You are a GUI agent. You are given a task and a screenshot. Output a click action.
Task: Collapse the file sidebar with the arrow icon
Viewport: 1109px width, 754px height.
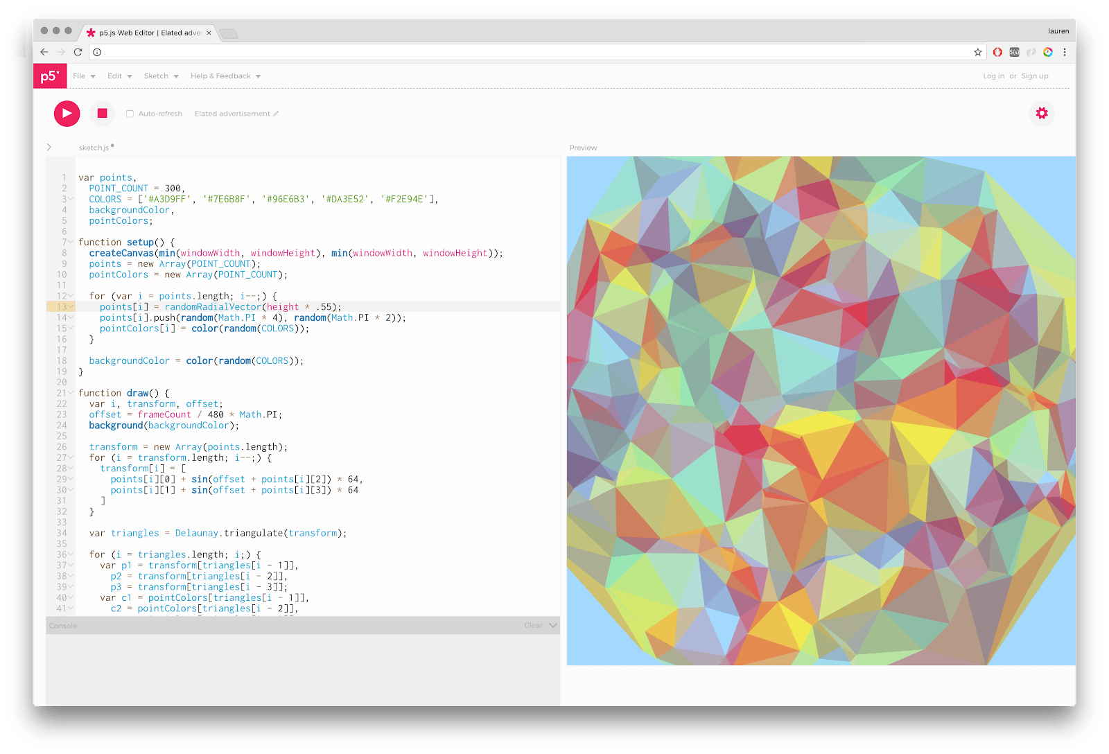click(49, 147)
